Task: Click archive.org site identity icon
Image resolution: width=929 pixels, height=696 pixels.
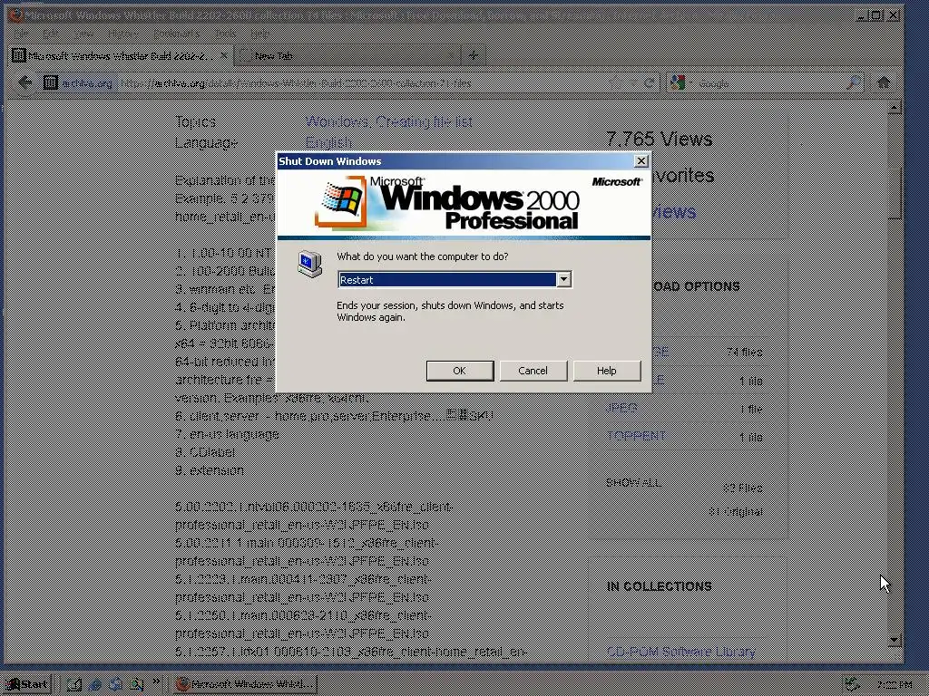Action: (x=51, y=82)
